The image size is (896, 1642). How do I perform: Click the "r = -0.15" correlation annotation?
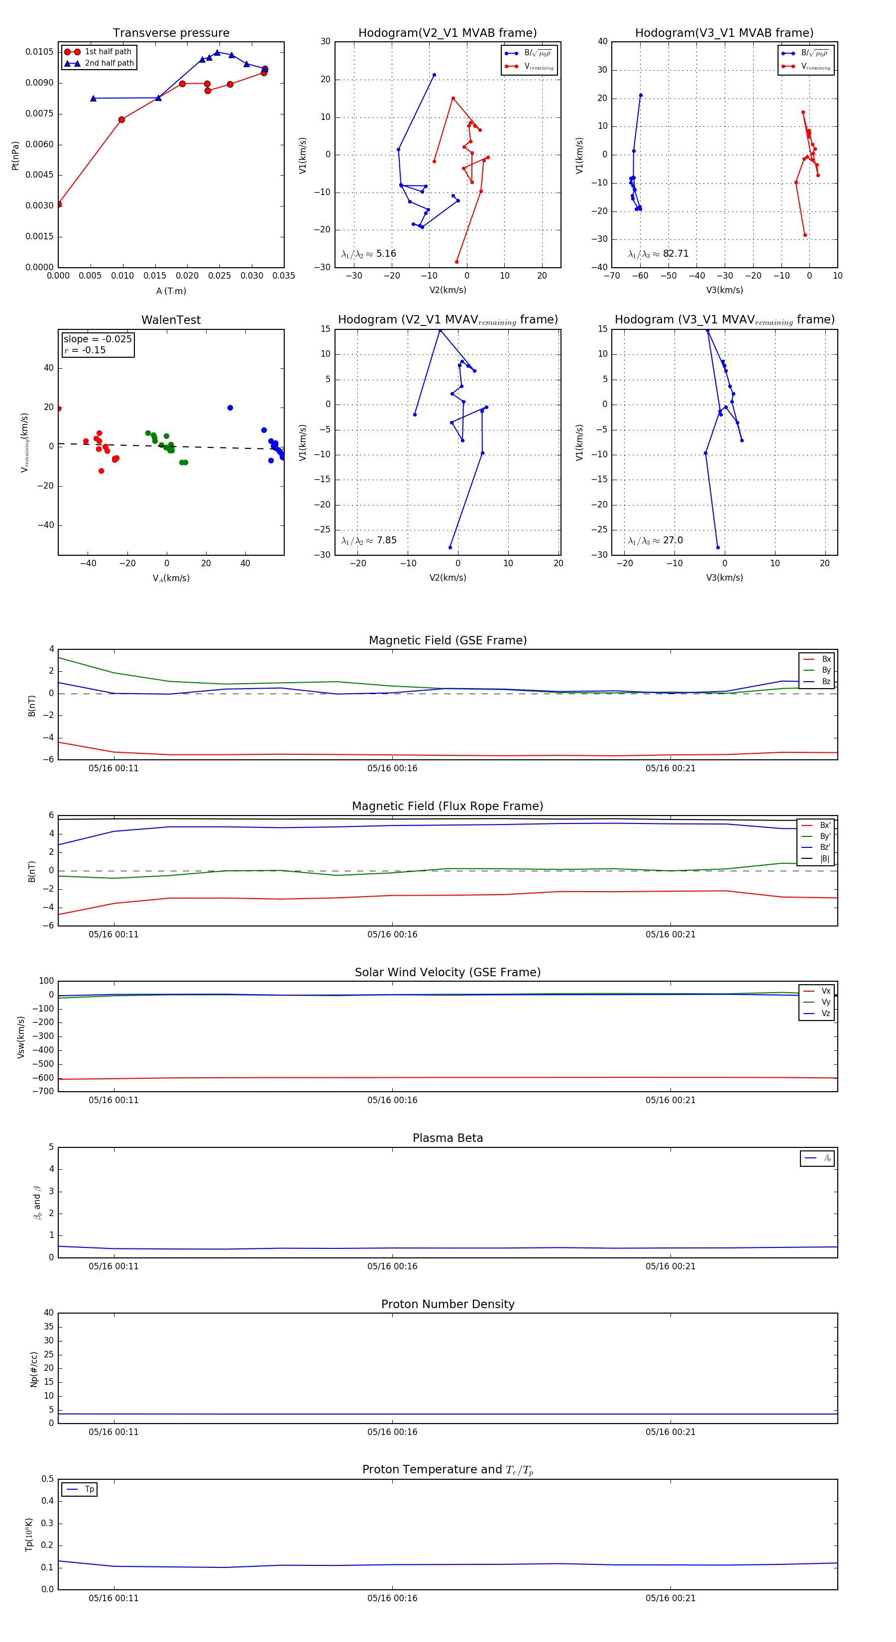(85, 350)
